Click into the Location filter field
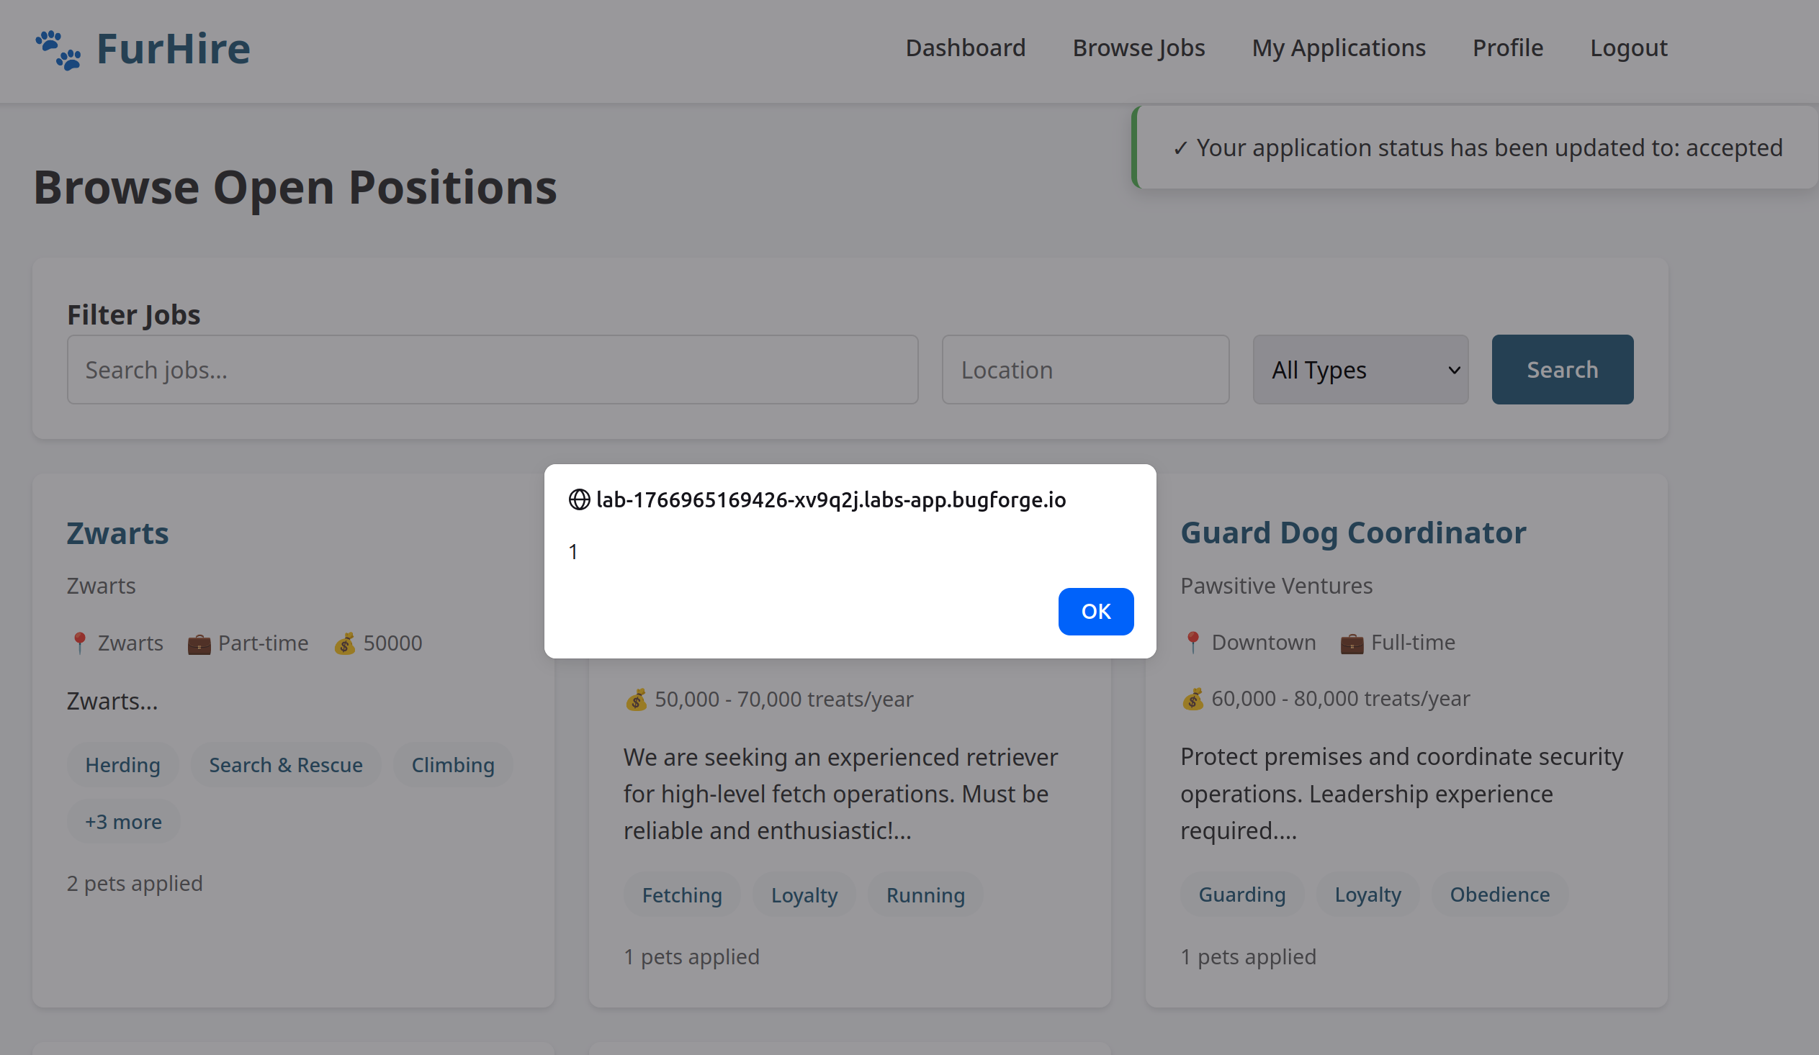 (1085, 370)
